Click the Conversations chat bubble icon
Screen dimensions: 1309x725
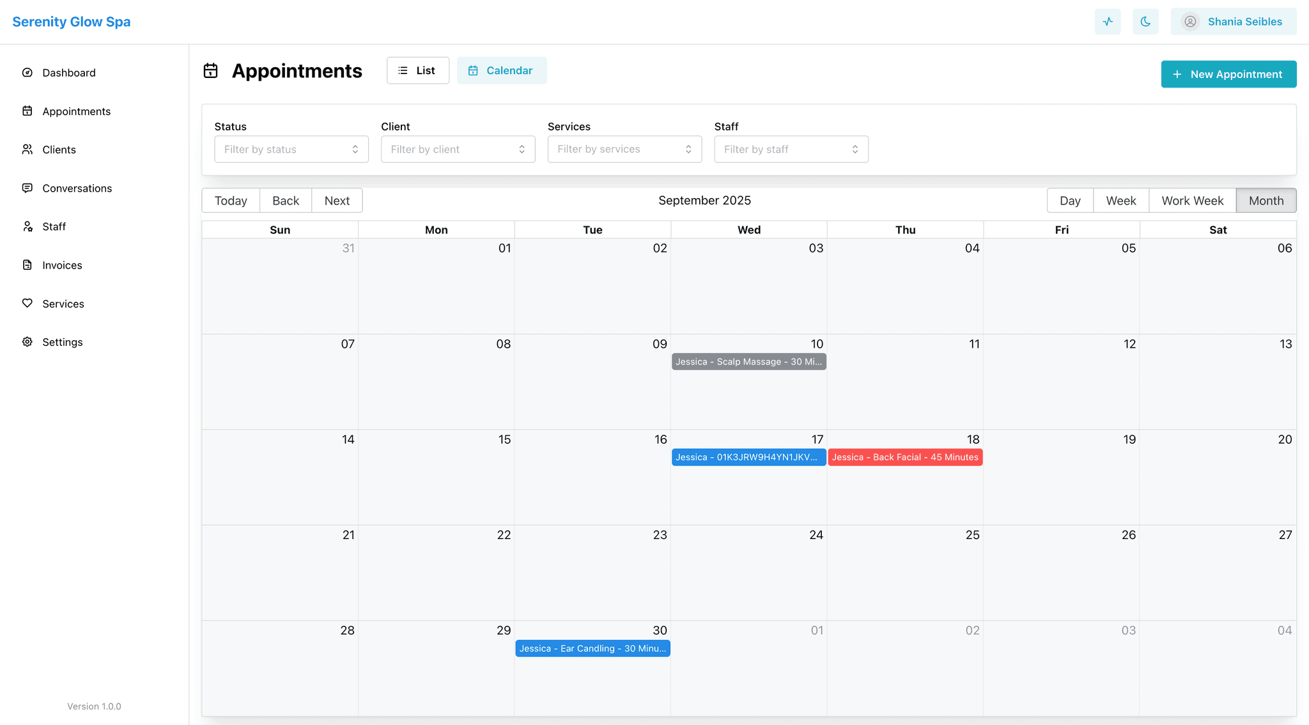point(27,188)
